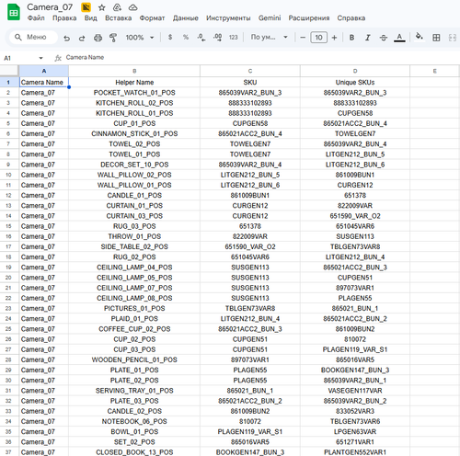Rename the Camera_07 document title

(50, 7)
